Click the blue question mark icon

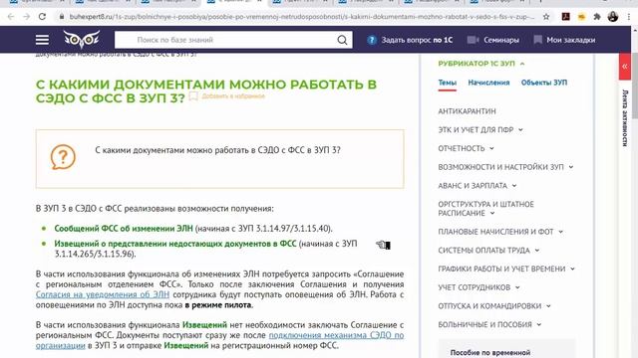tap(372, 40)
